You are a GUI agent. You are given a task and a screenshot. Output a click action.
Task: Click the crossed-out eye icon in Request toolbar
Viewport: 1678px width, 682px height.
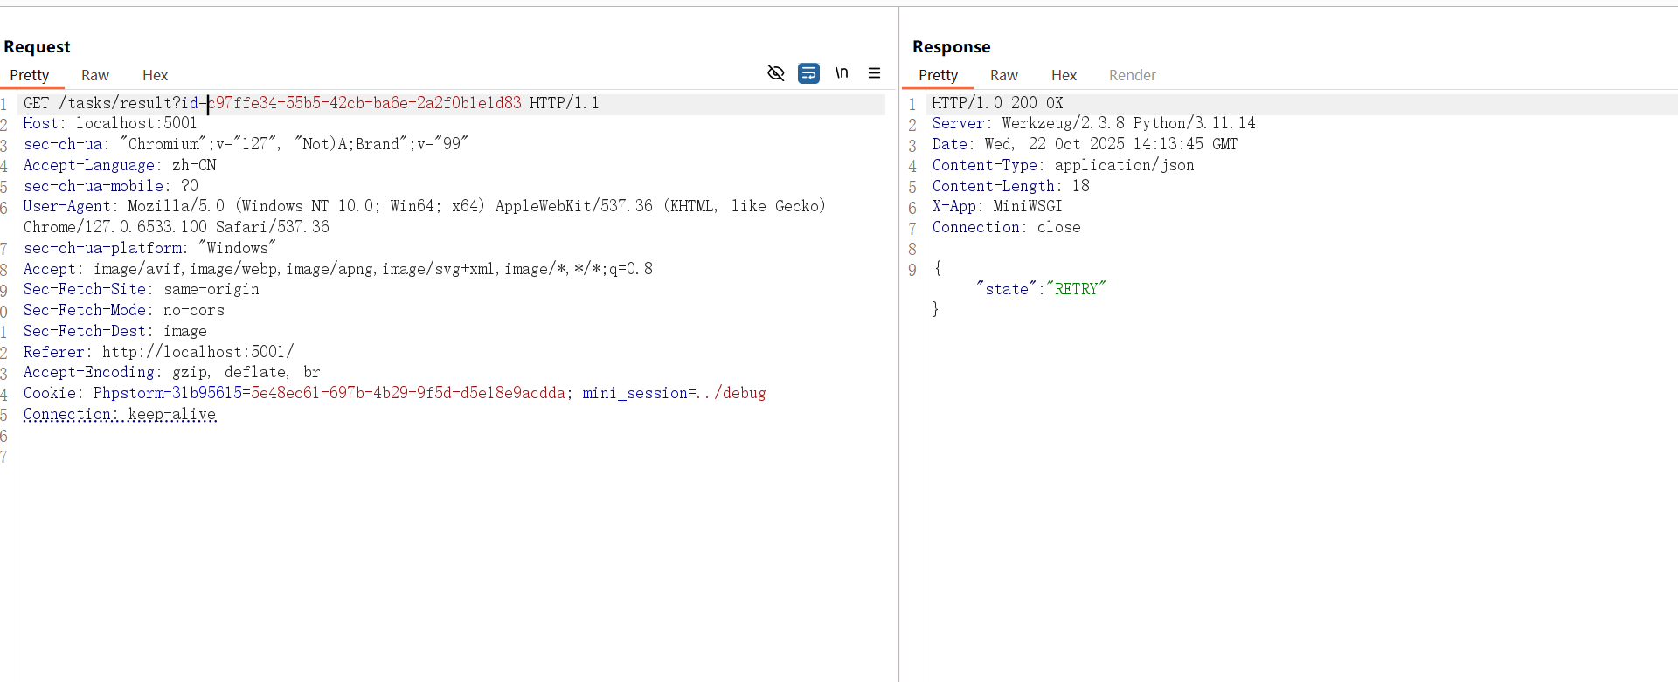775,73
